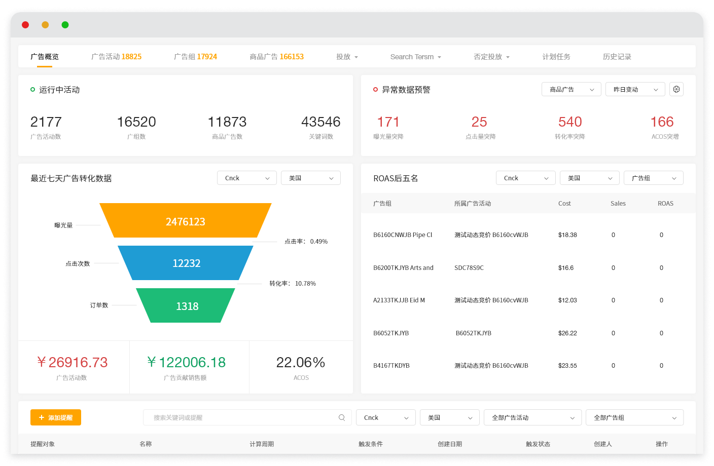Open the 全部广告活动 dropdown
The height and width of the screenshot is (466, 714).
[532, 417]
